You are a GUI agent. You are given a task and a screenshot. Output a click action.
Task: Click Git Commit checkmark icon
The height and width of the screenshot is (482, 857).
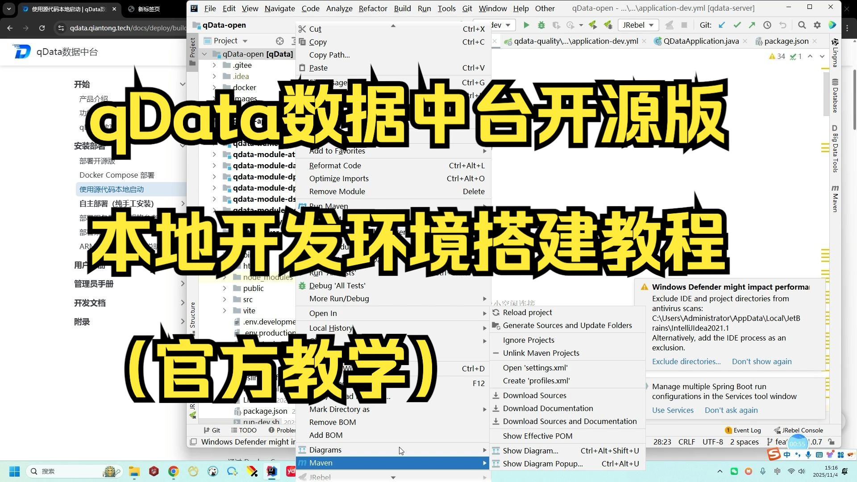coord(737,25)
